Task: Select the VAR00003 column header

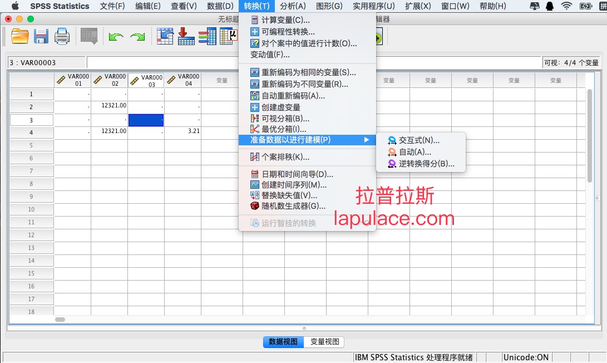Action: click(x=146, y=80)
